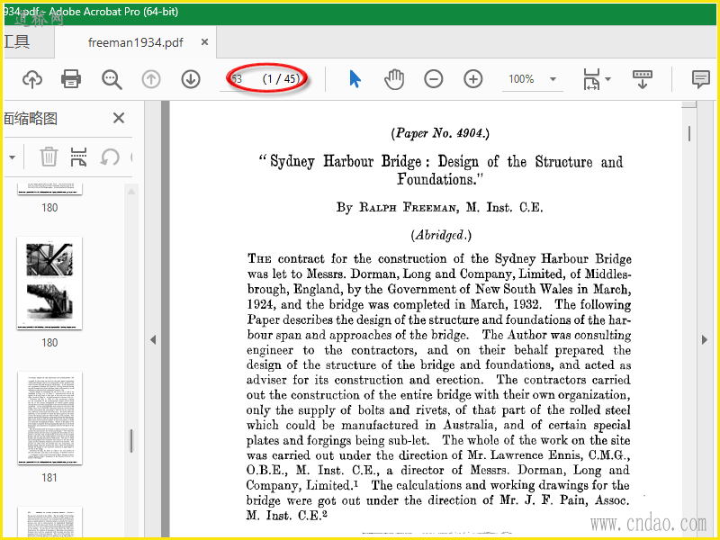The width and height of the screenshot is (720, 540).
Task: Choose the arrow selection tool
Action: [355, 79]
